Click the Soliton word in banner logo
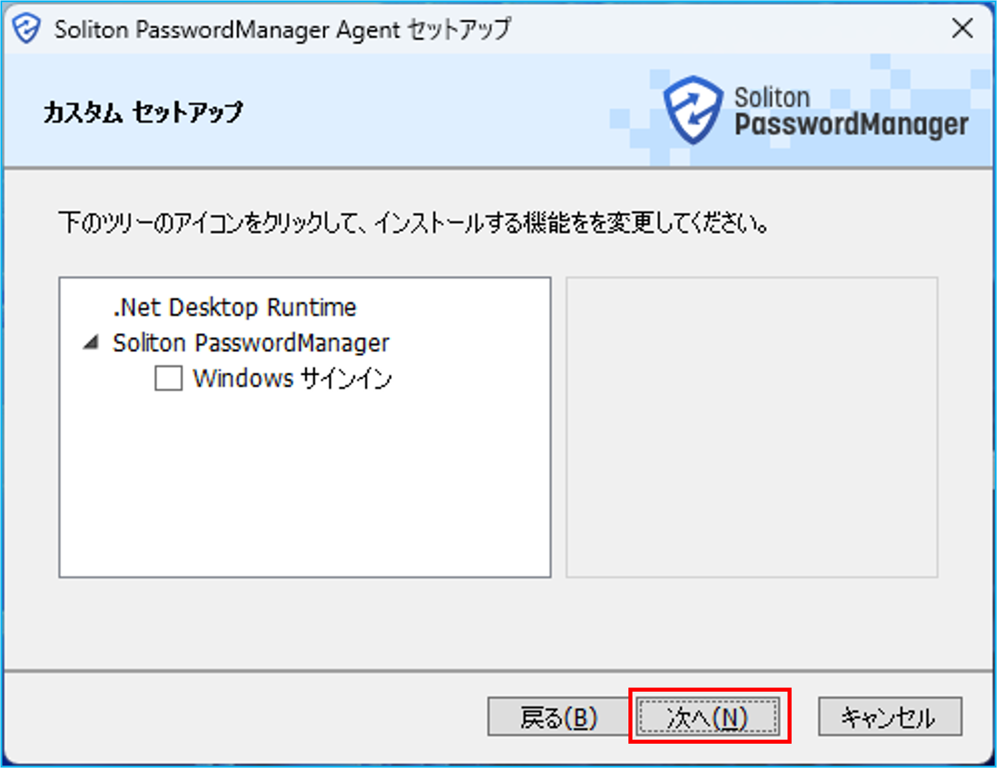 coord(772,97)
